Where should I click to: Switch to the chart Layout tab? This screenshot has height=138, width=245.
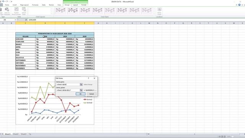[75, 5]
